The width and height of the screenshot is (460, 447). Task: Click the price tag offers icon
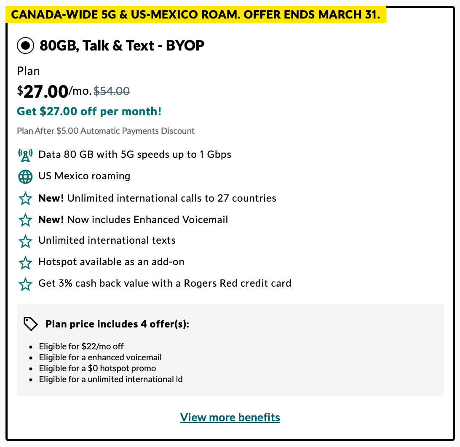coord(30,324)
